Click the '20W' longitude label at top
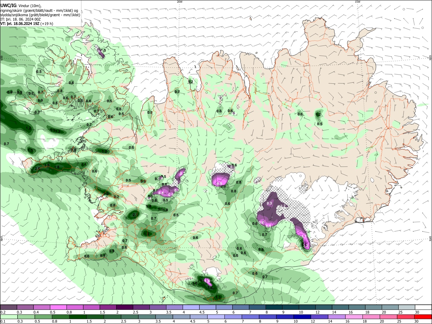 [180, 2]
